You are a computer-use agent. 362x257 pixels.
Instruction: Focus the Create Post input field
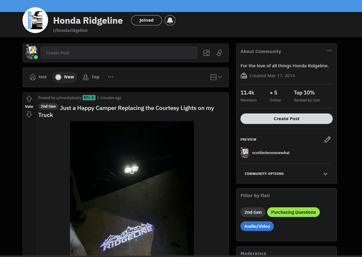[x=119, y=53]
